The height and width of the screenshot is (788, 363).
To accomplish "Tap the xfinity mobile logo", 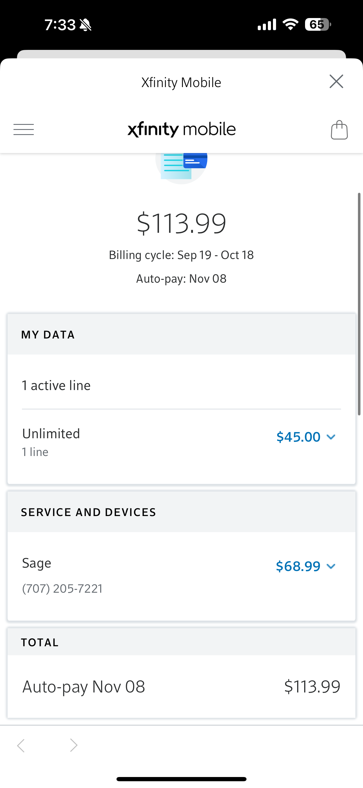I will (181, 129).
